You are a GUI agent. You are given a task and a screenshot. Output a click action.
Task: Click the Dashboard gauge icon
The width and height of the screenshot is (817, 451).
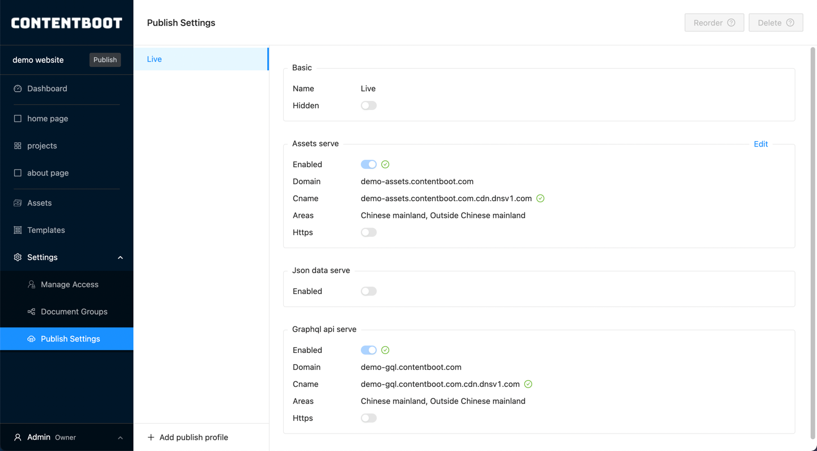18,88
